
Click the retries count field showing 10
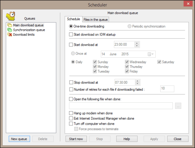[167, 89]
